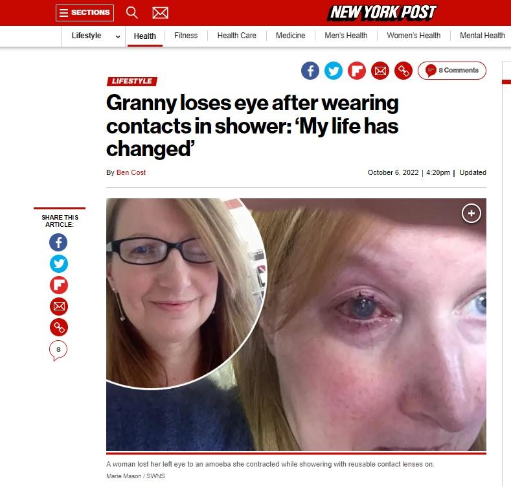The height and width of the screenshot is (486, 511).
Task: Open the 8 Comments button
Action: (x=451, y=71)
